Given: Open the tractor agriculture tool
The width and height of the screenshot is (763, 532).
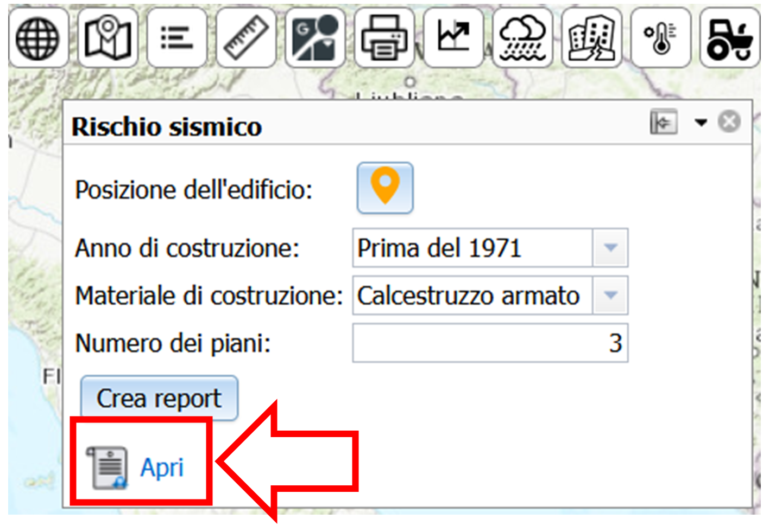Looking at the screenshot, I should 729,39.
